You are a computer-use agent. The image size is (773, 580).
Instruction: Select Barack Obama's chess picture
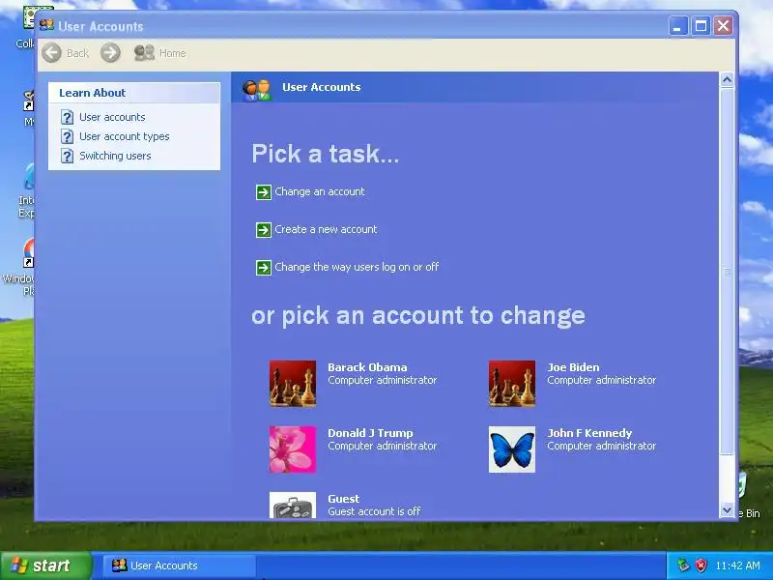point(293,384)
